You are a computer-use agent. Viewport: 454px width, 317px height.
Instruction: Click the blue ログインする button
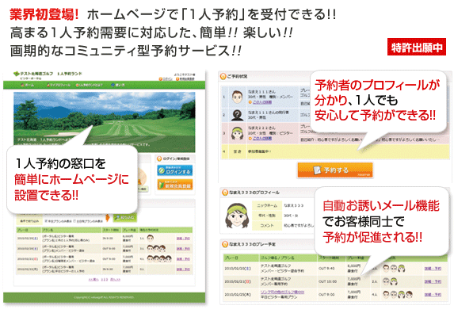coord(175,171)
